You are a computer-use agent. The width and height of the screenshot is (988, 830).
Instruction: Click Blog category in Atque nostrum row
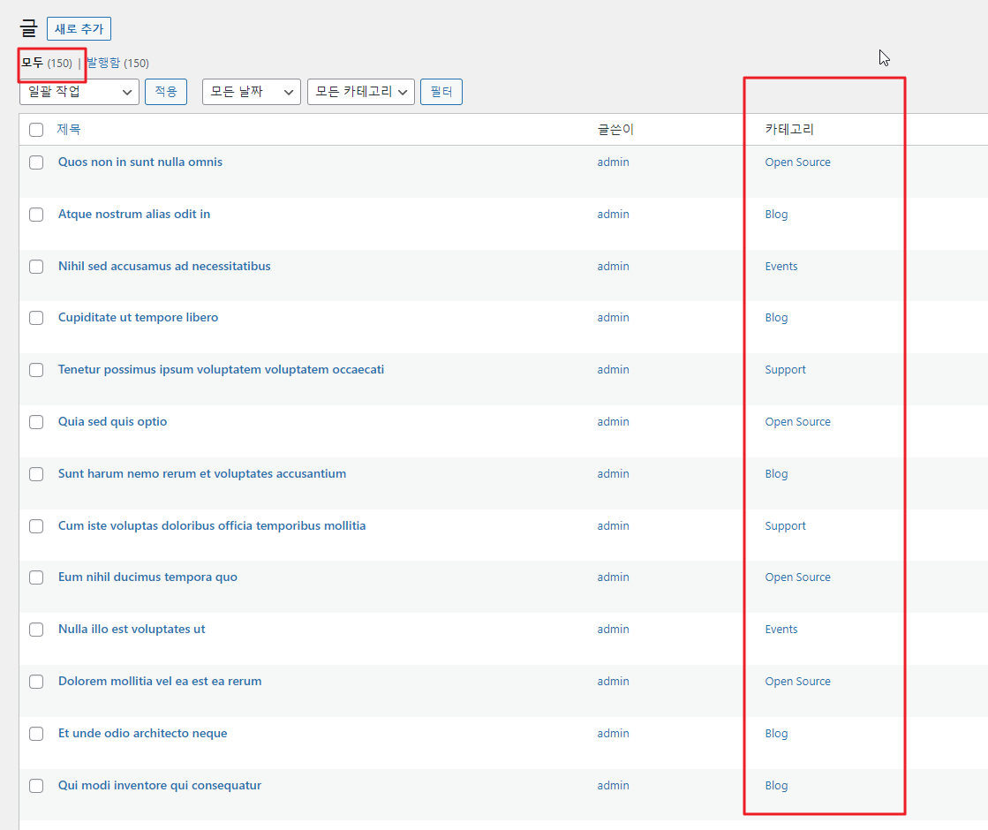point(776,215)
